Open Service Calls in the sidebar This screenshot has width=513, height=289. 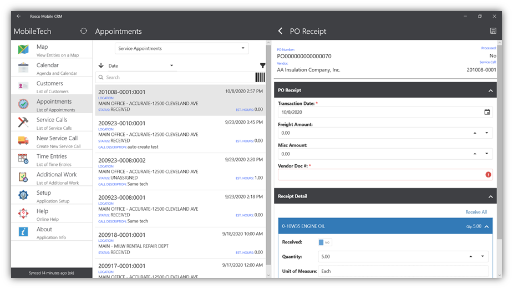click(52, 123)
